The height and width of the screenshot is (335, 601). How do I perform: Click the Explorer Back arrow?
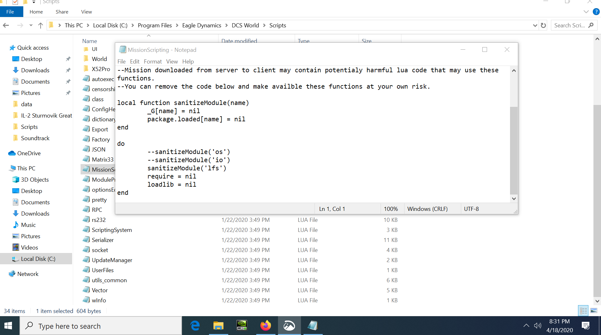click(6, 25)
